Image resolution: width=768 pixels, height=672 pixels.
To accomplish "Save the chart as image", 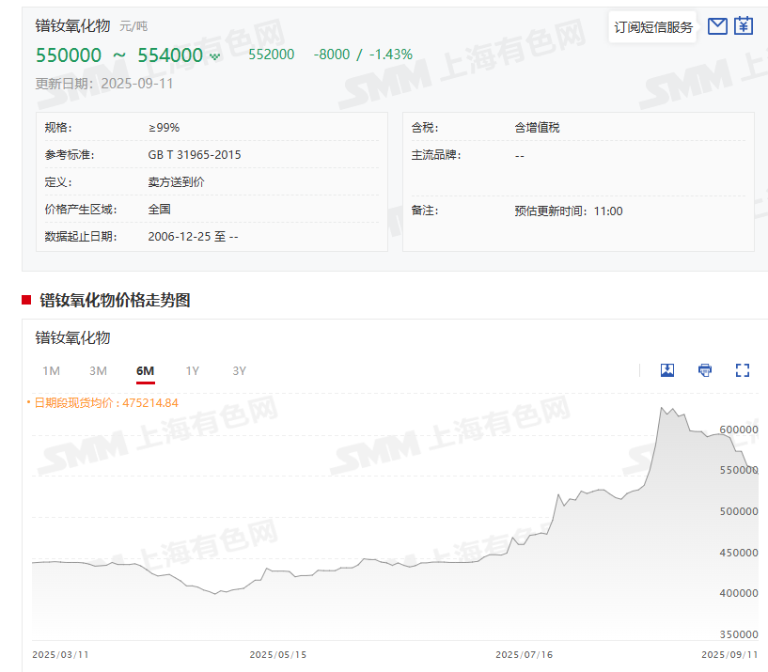I will coord(667,370).
